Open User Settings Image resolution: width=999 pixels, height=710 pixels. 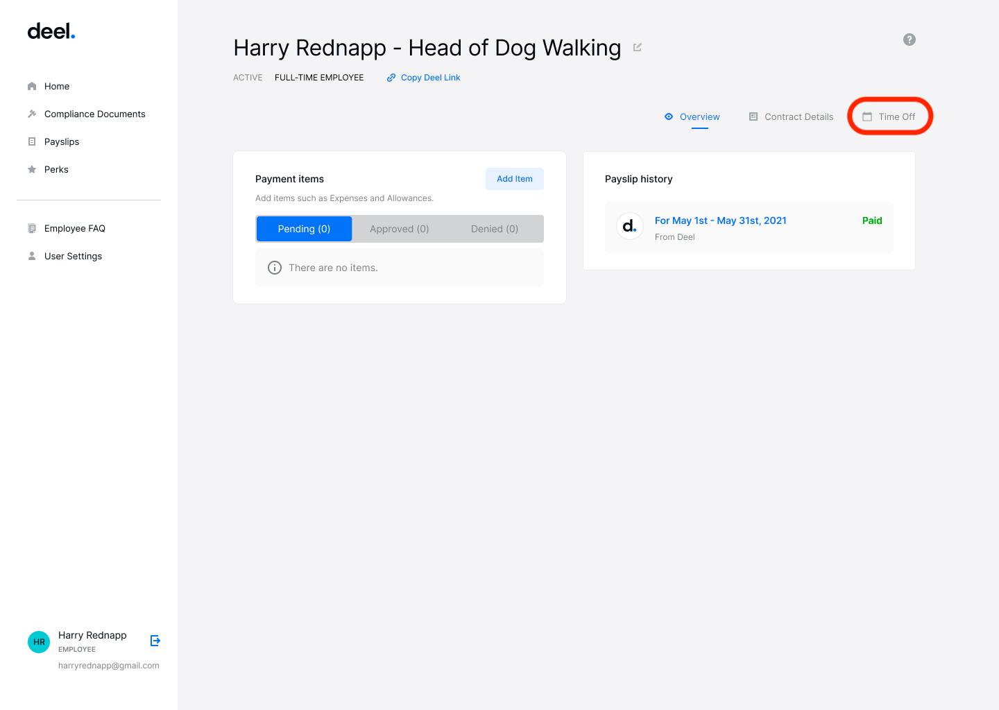[73, 257]
